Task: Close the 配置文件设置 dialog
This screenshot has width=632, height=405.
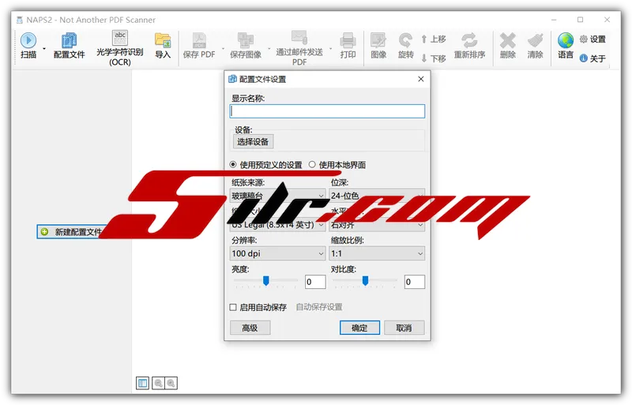Action: 421,79
